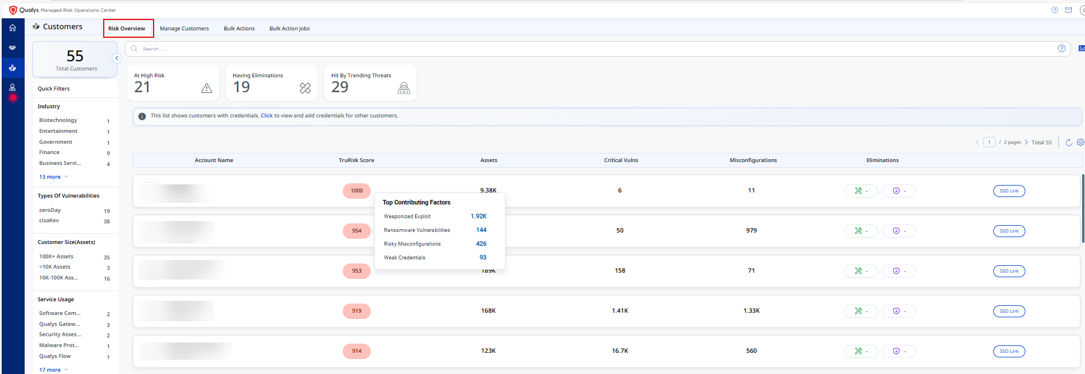
Task: Collapse the quick filters side panel
Action: (x=117, y=58)
